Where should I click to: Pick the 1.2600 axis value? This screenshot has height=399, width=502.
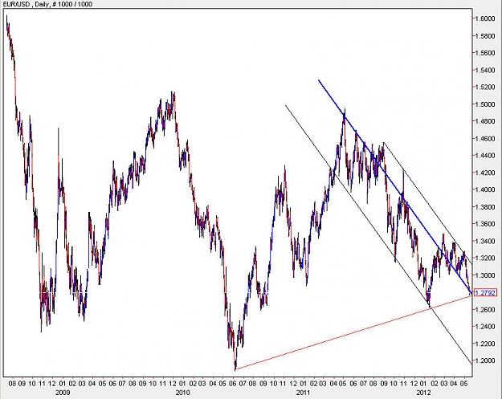pyautogui.click(x=485, y=309)
